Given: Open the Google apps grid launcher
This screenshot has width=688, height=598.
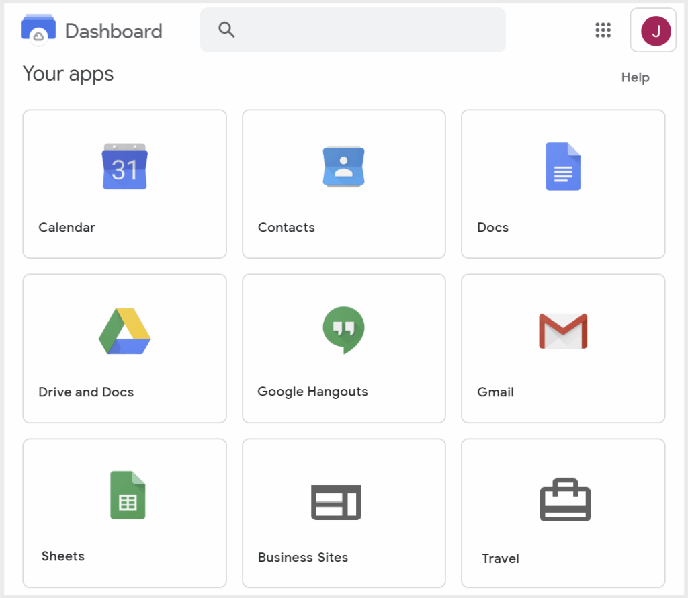Looking at the screenshot, I should tap(603, 30).
